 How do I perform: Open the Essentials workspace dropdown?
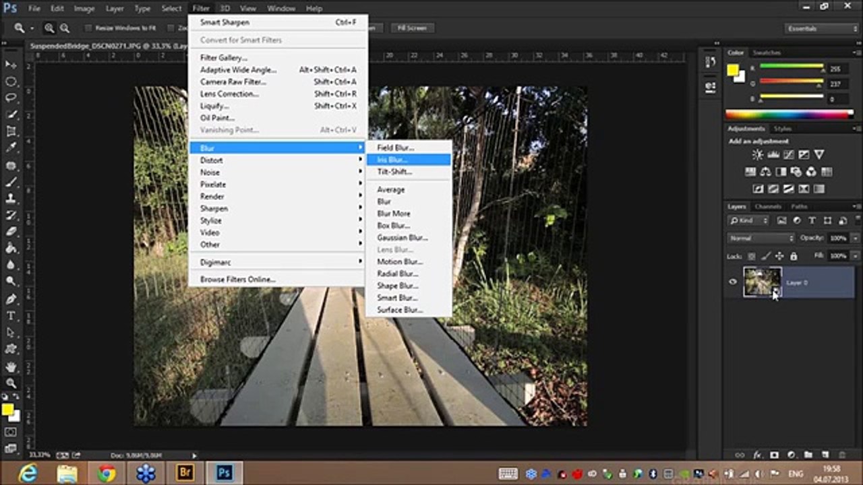pos(822,28)
